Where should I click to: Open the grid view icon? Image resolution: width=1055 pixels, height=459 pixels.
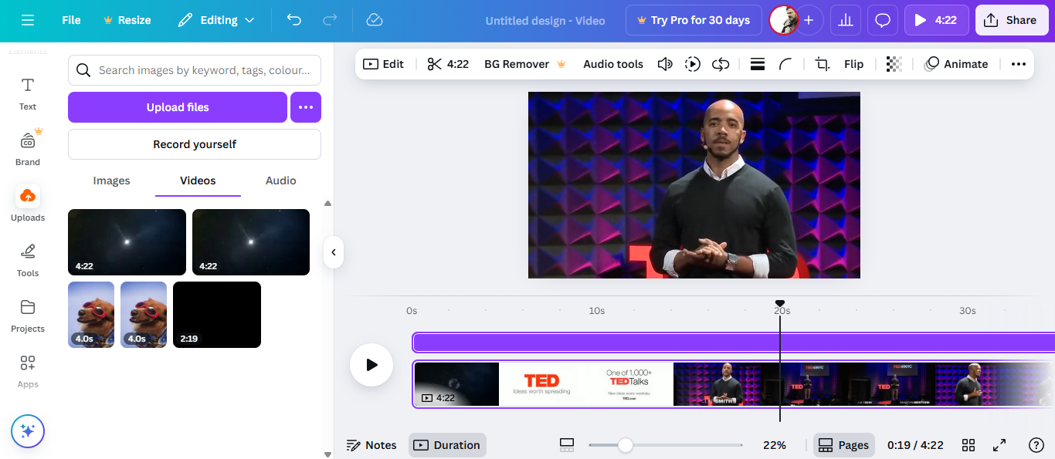click(968, 445)
